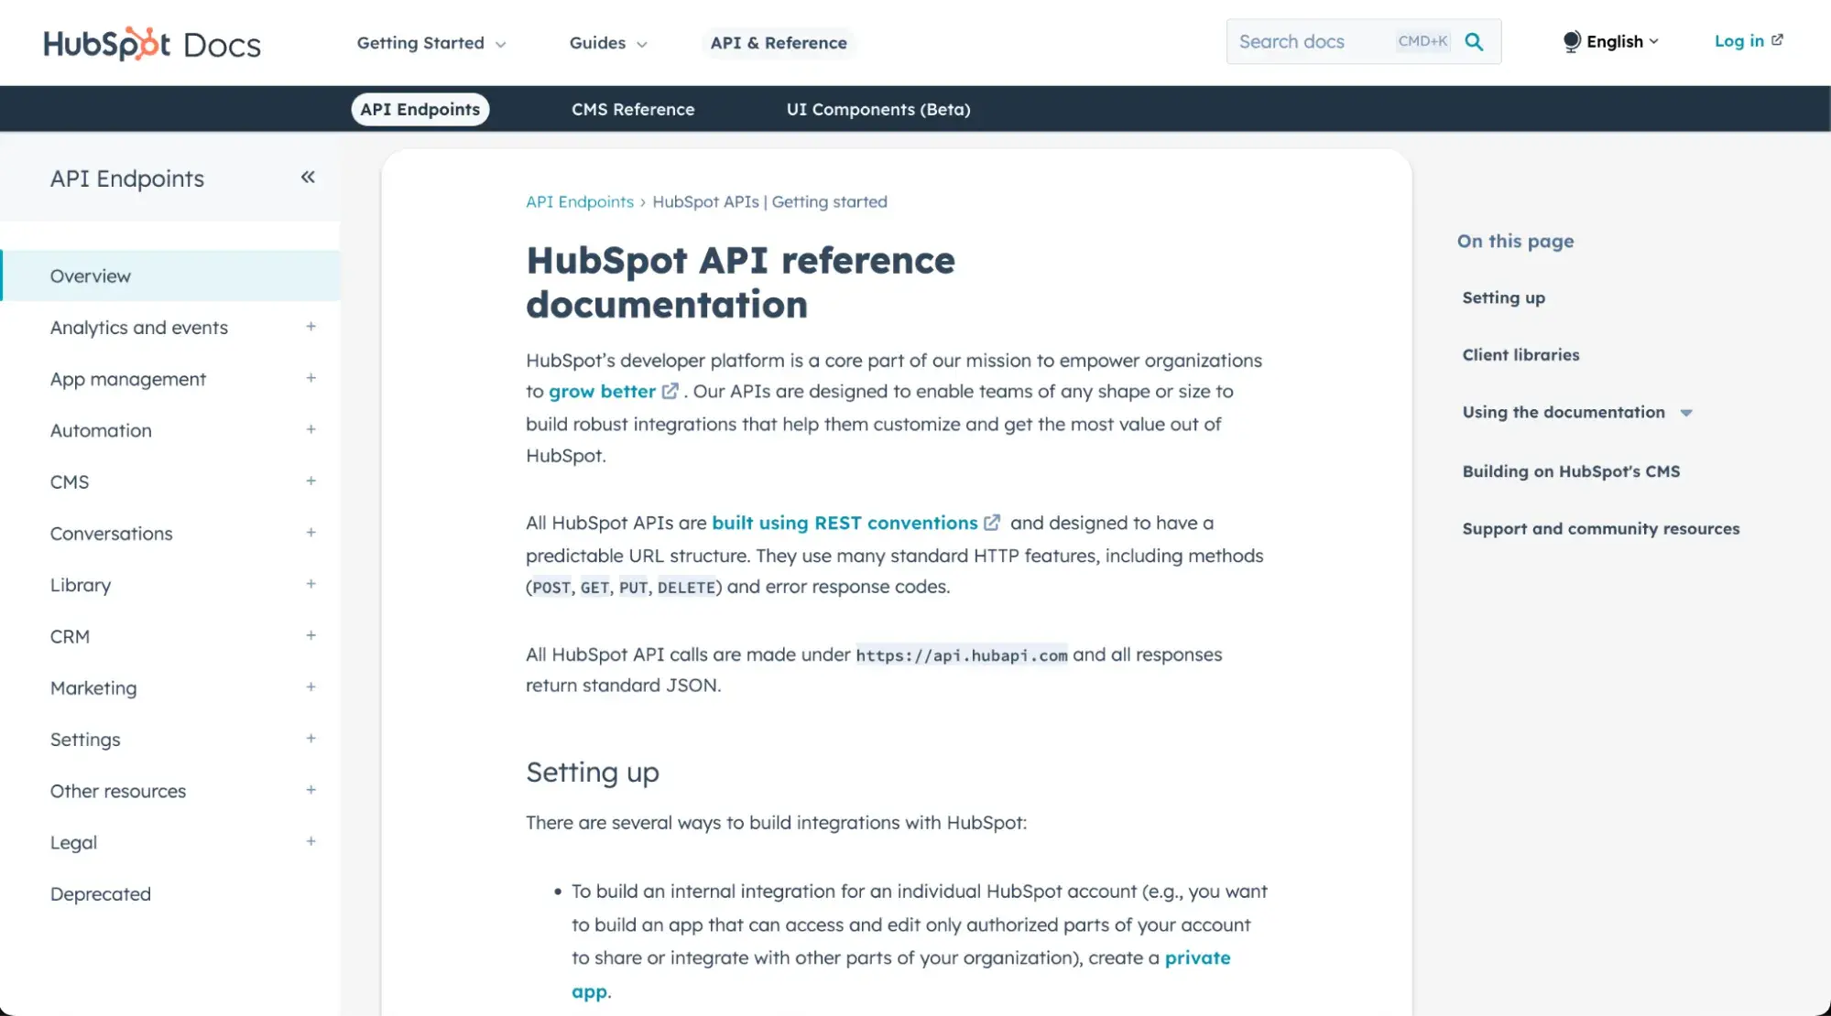Screen dimensions: 1831x1016
Task: Click the HubSpot Docs logo
Action: point(152,43)
